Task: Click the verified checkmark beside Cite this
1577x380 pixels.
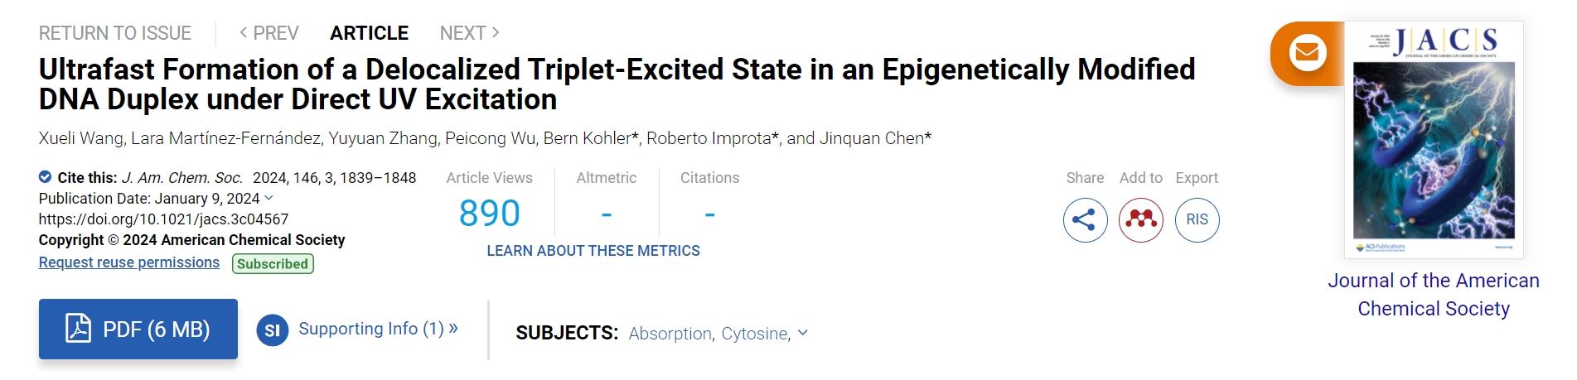Action: coord(45,177)
